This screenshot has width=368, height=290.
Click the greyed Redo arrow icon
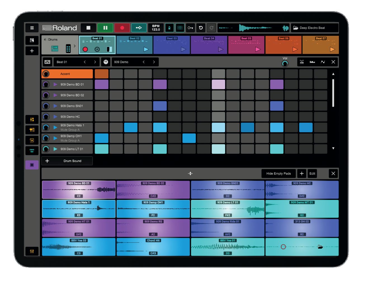pyautogui.click(x=211, y=28)
